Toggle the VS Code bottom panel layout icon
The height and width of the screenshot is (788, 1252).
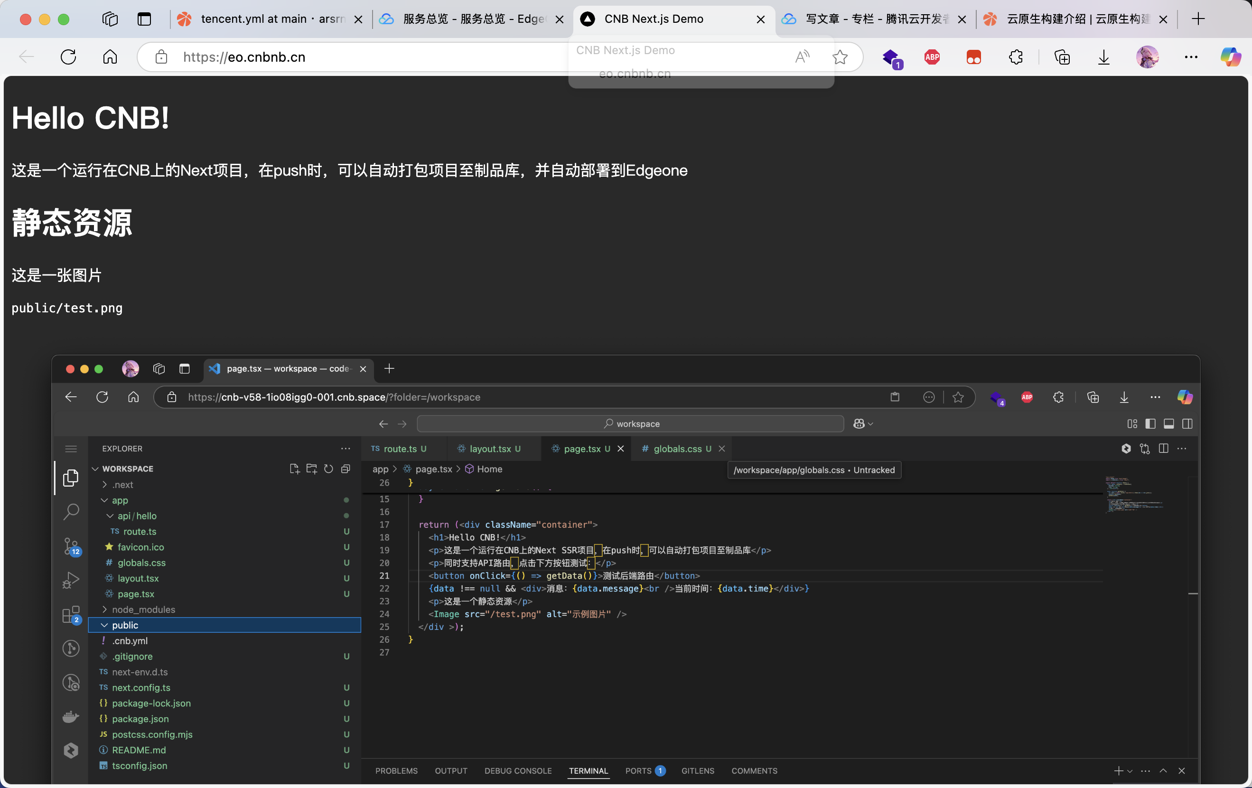[x=1169, y=424]
